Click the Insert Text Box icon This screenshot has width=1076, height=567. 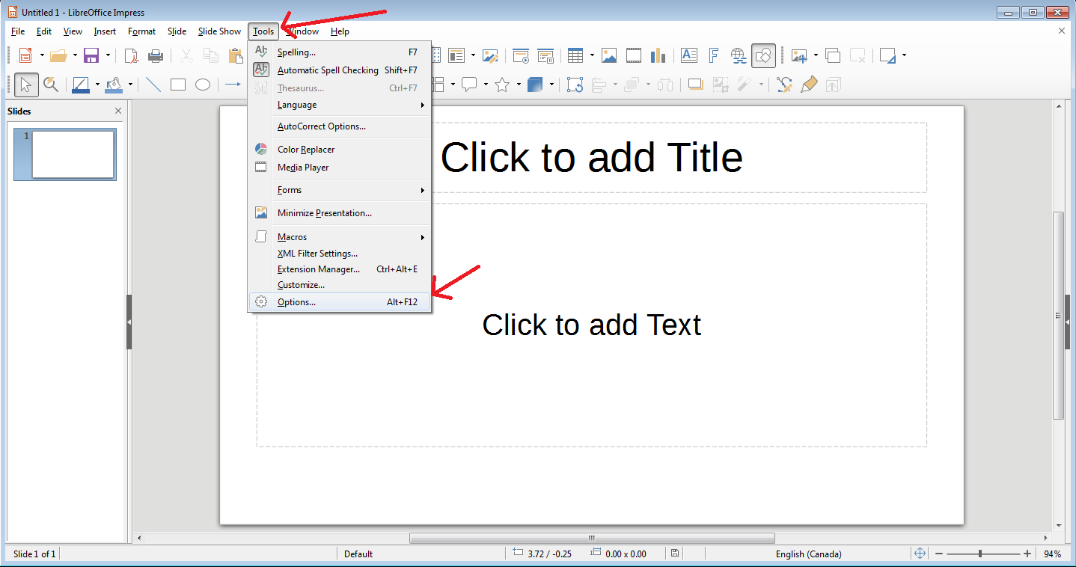click(x=689, y=55)
